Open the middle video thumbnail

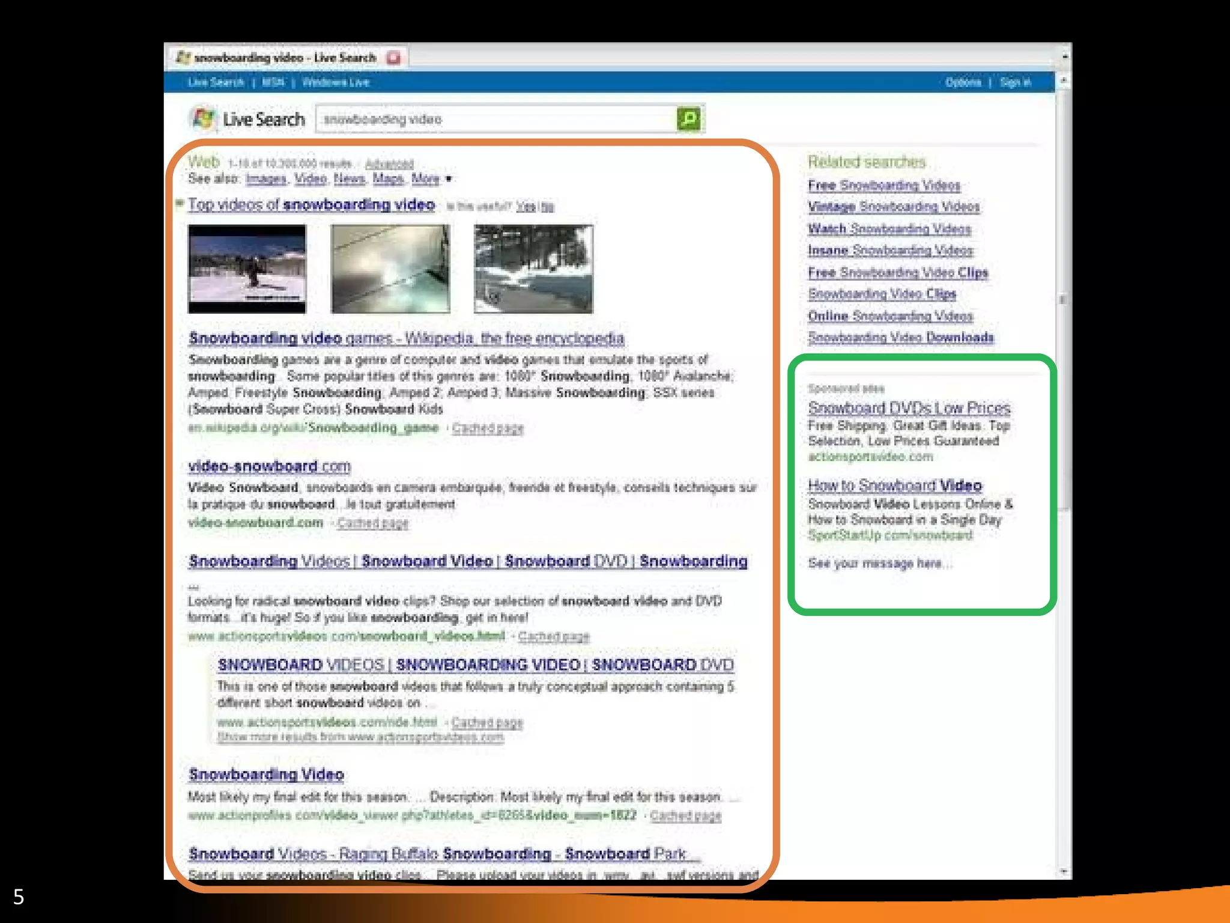(390, 269)
